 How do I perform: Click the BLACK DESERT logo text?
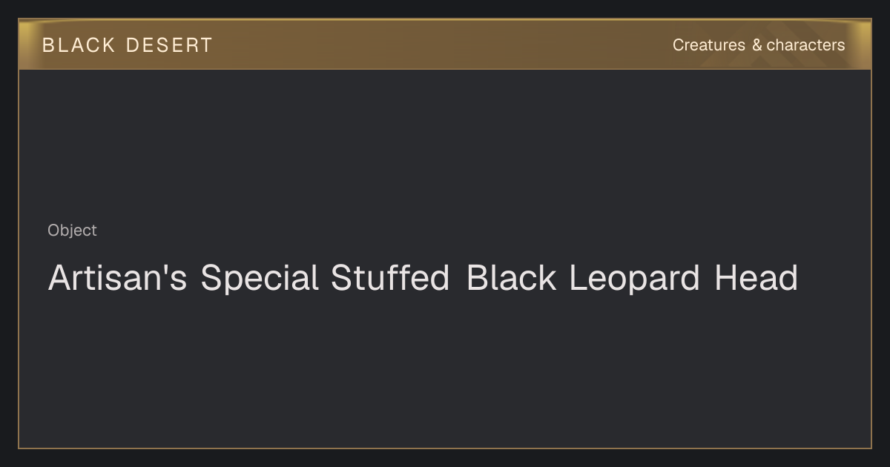point(128,45)
